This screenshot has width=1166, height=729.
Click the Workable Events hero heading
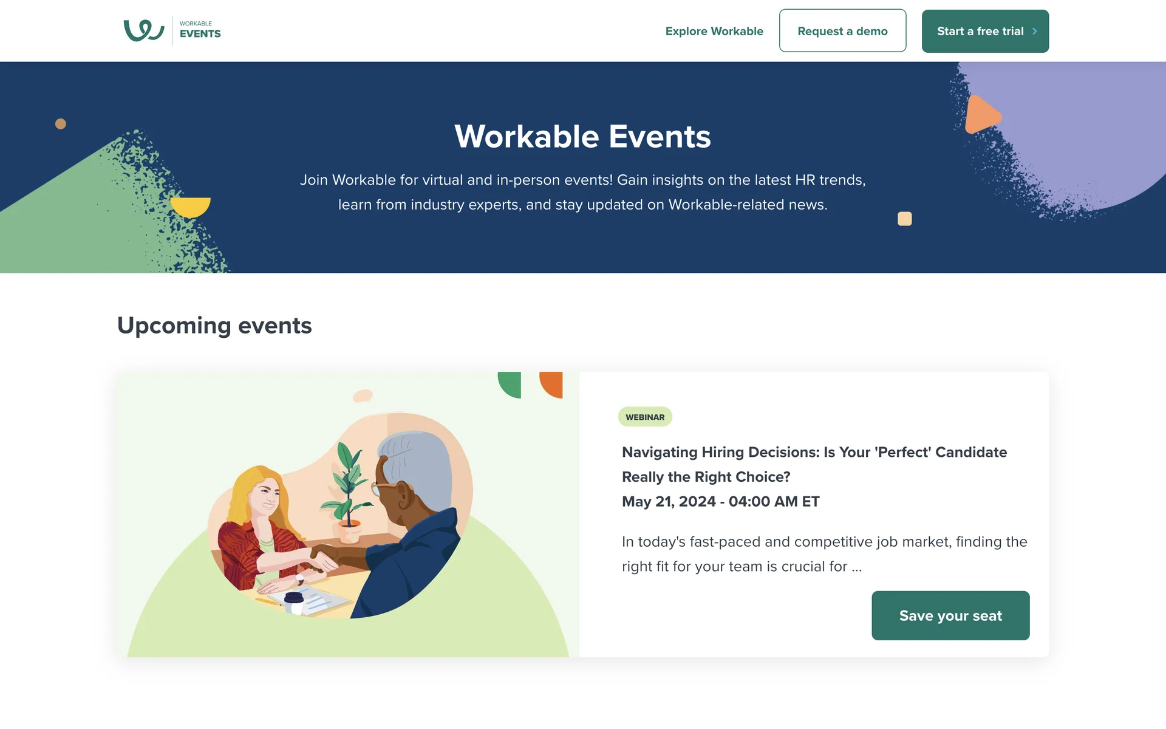pyautogui.click(x=582, y=136)
